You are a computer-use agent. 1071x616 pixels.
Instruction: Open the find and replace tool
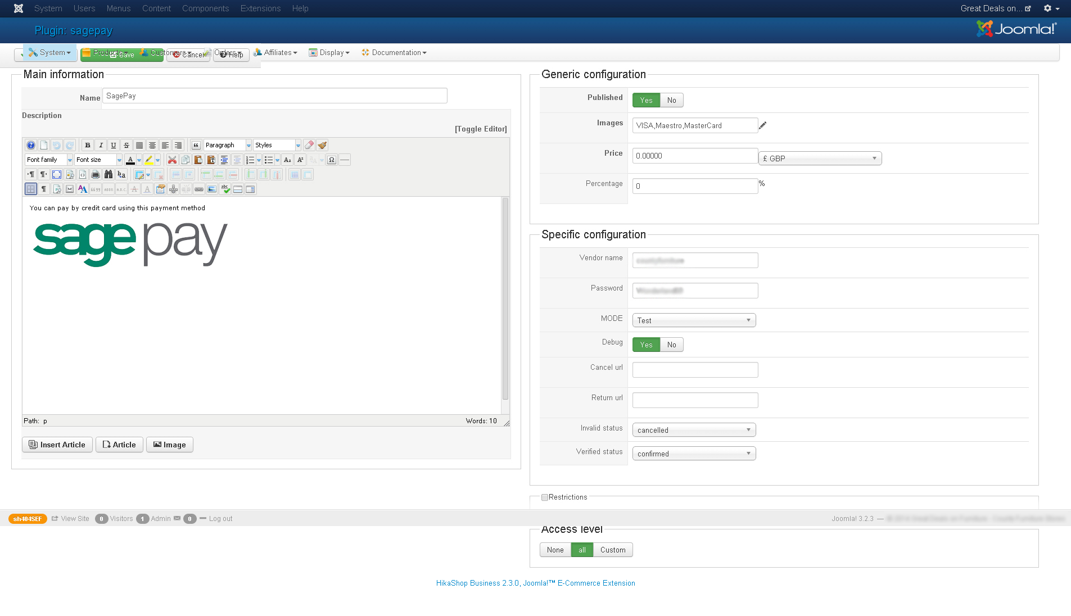[x=121, y=174]
